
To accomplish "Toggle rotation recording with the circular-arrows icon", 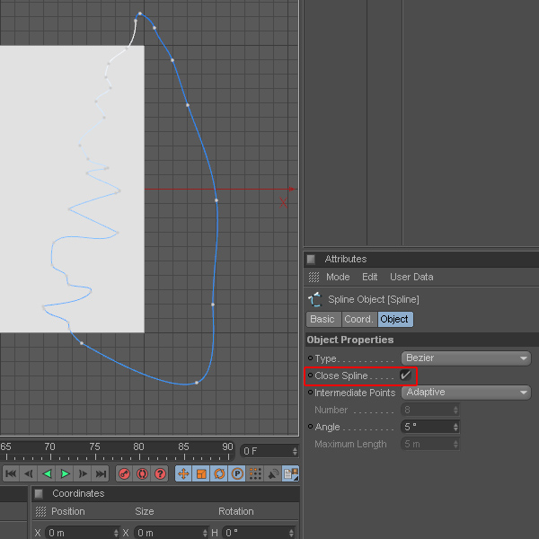I will point(219,473).
